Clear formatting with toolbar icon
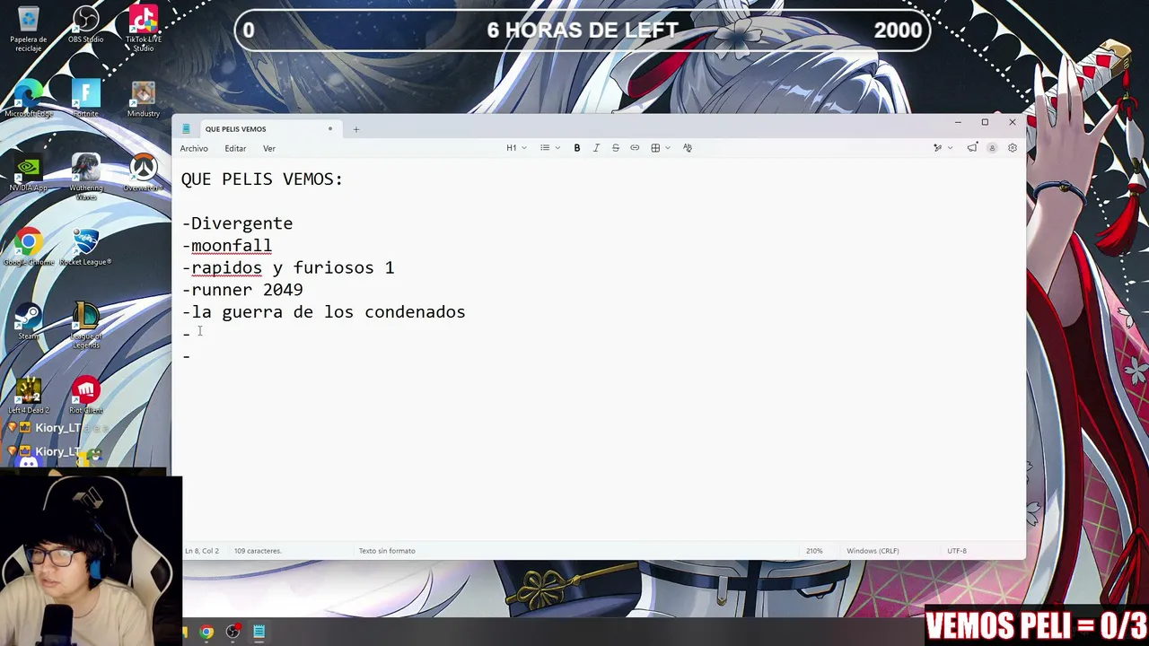 coord(688,148)
